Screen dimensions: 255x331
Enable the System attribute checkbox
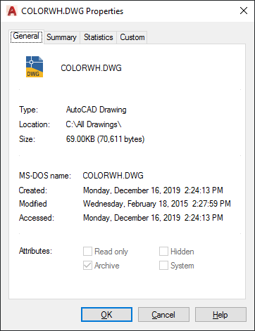(163, 266)
